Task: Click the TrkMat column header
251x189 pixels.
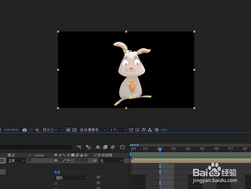Action: coord(39,155)
